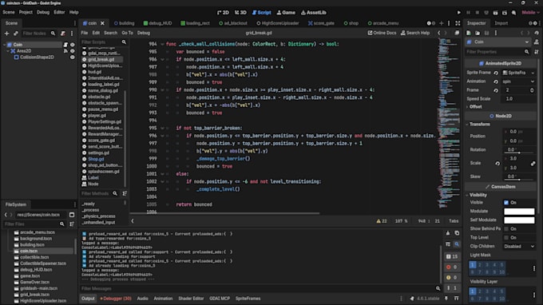Toggle alphabetical sort of methods list

[125, 193]
